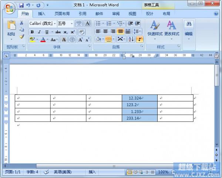Toggle italic formatting
Viewport: 222px width, 178px height.
coord(39,32)
